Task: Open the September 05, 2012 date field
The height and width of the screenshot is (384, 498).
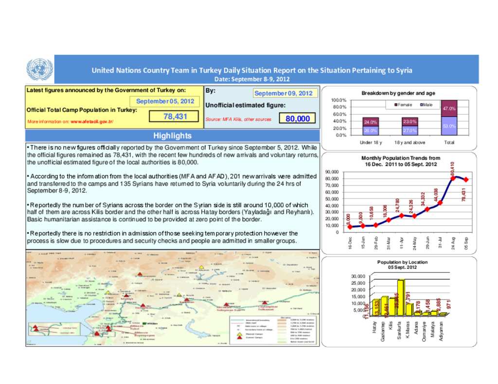Action: 165,101
